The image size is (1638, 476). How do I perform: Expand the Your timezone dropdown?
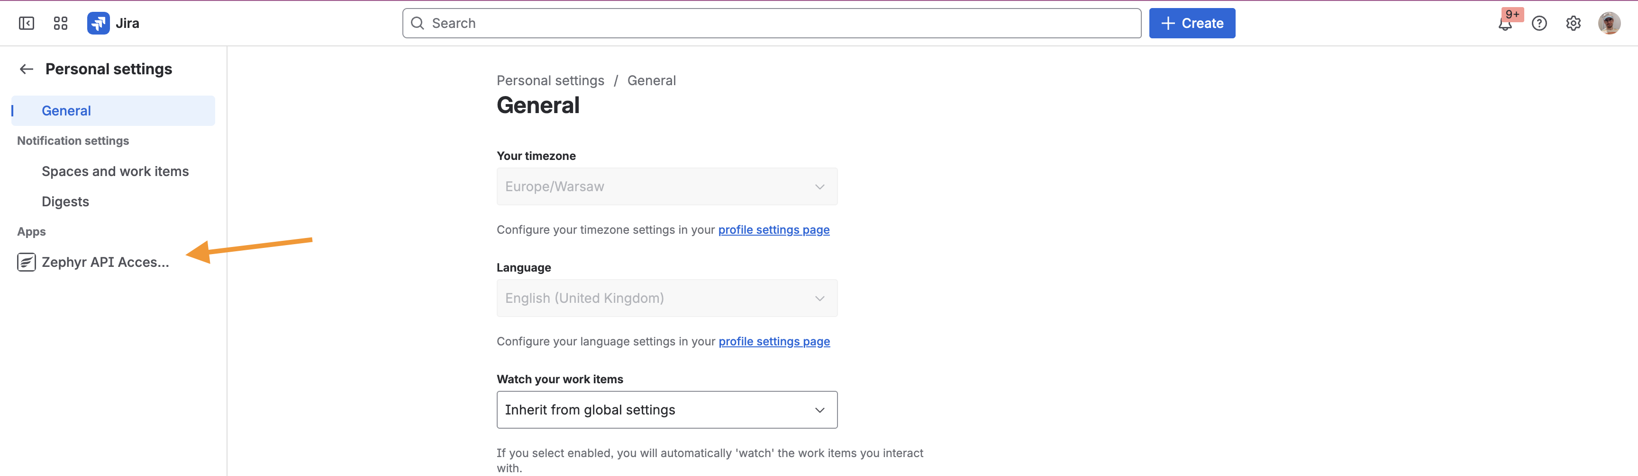666,186
